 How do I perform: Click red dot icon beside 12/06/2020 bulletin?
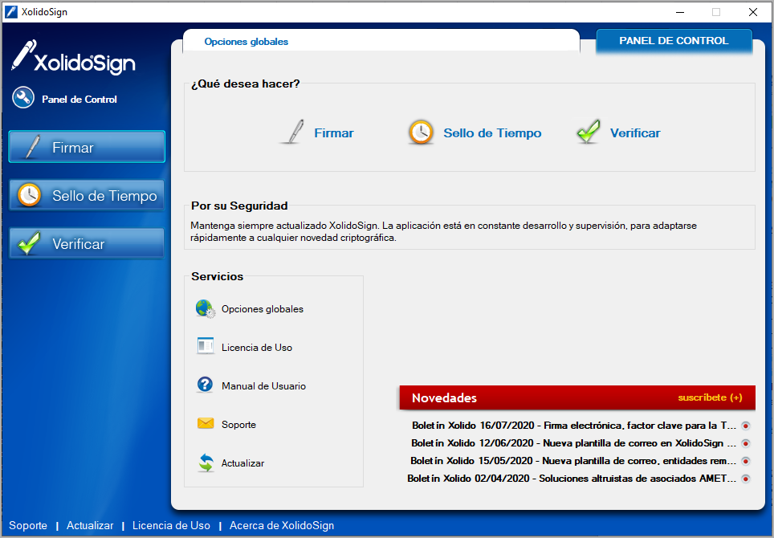[x=746, y=443]
